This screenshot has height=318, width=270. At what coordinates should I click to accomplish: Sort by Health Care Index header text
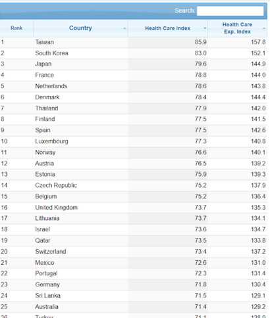click(167, 28)
